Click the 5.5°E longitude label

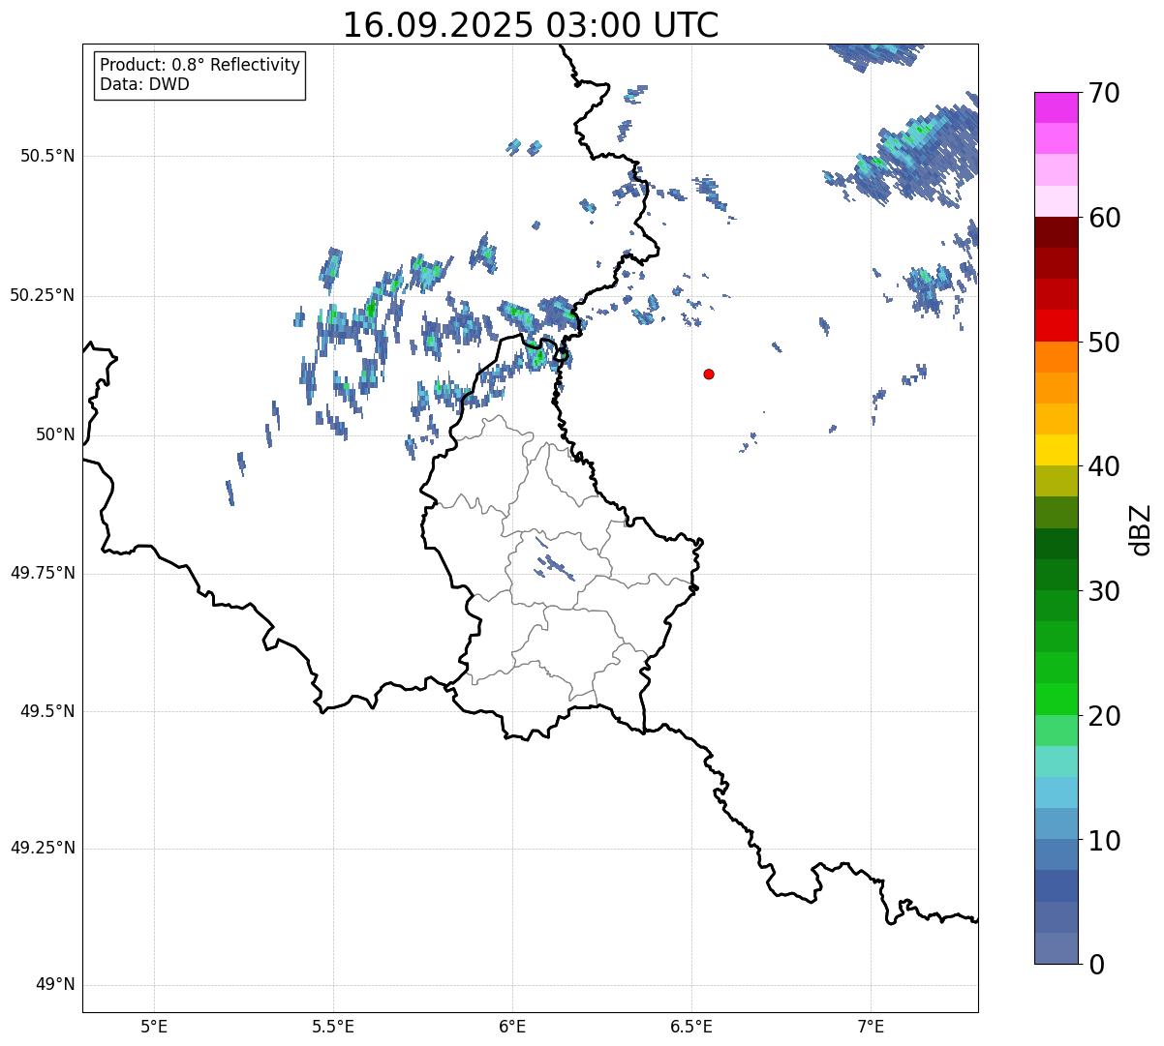333,1026
